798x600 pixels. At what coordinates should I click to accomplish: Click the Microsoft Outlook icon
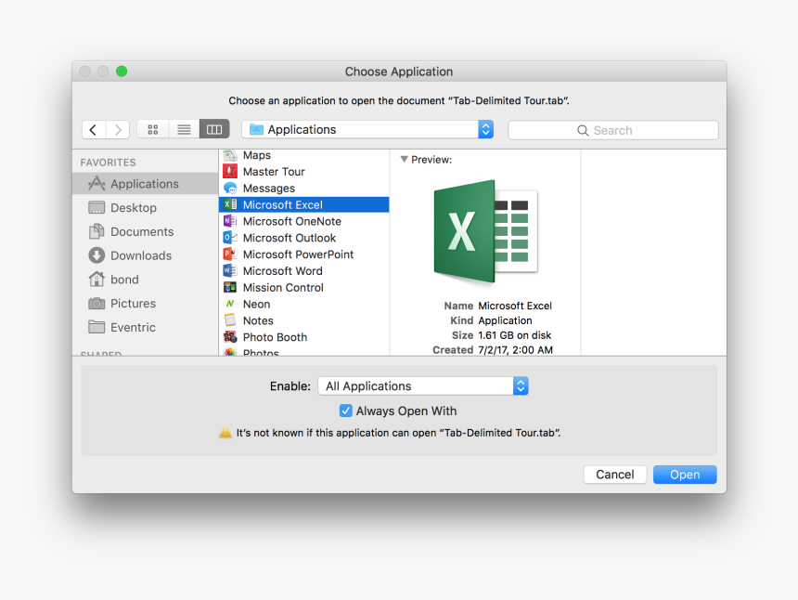[230, 238]
